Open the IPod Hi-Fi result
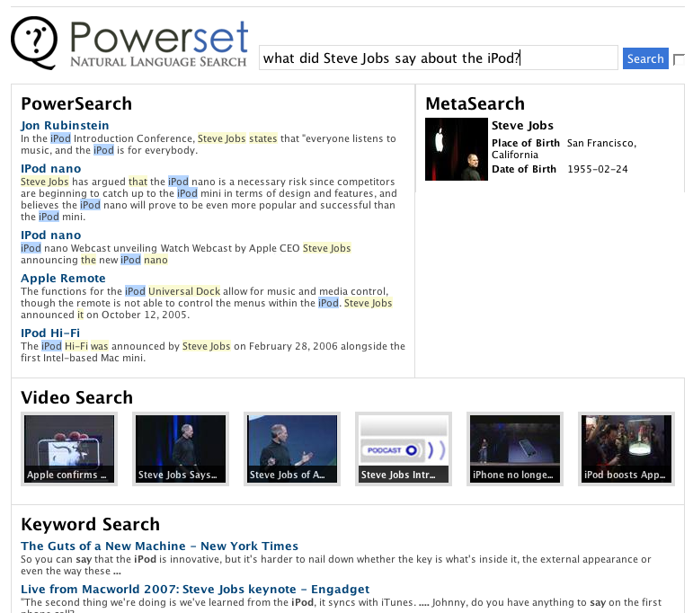This screenshot has height=613, width=693. (50, 333)
